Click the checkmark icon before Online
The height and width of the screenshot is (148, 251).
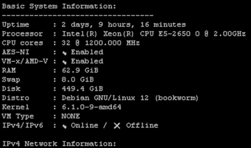pyautogui.click(x=65, y=126)
